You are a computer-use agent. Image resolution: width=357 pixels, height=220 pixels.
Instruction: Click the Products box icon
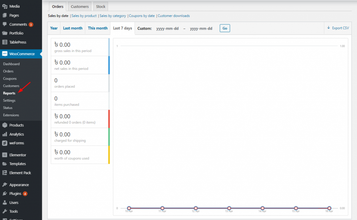[5, 125]
